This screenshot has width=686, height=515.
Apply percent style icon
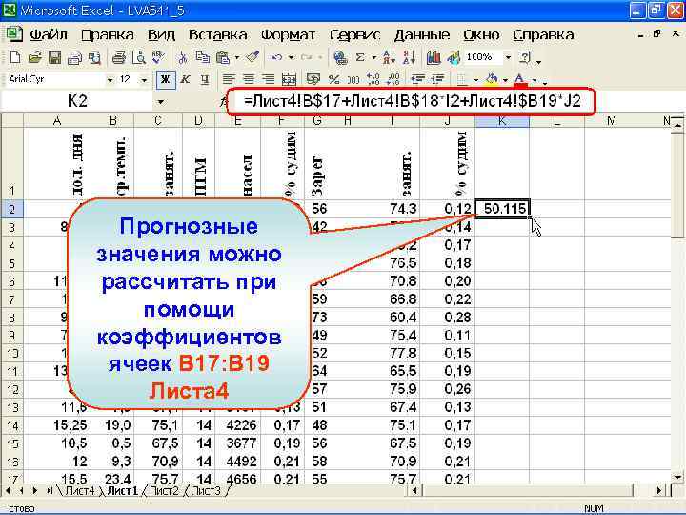coord(333,80)
